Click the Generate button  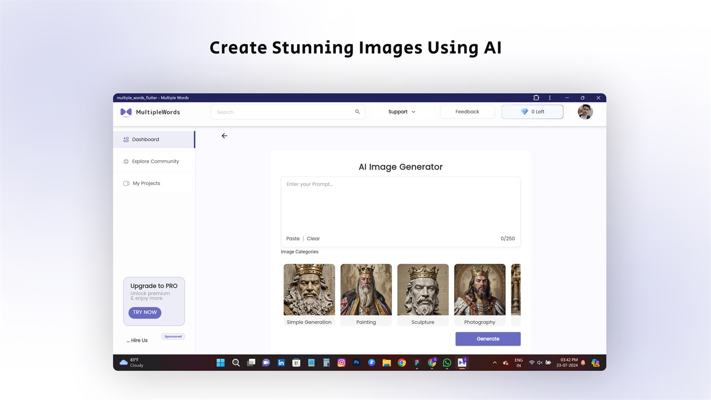pos(487,339)
